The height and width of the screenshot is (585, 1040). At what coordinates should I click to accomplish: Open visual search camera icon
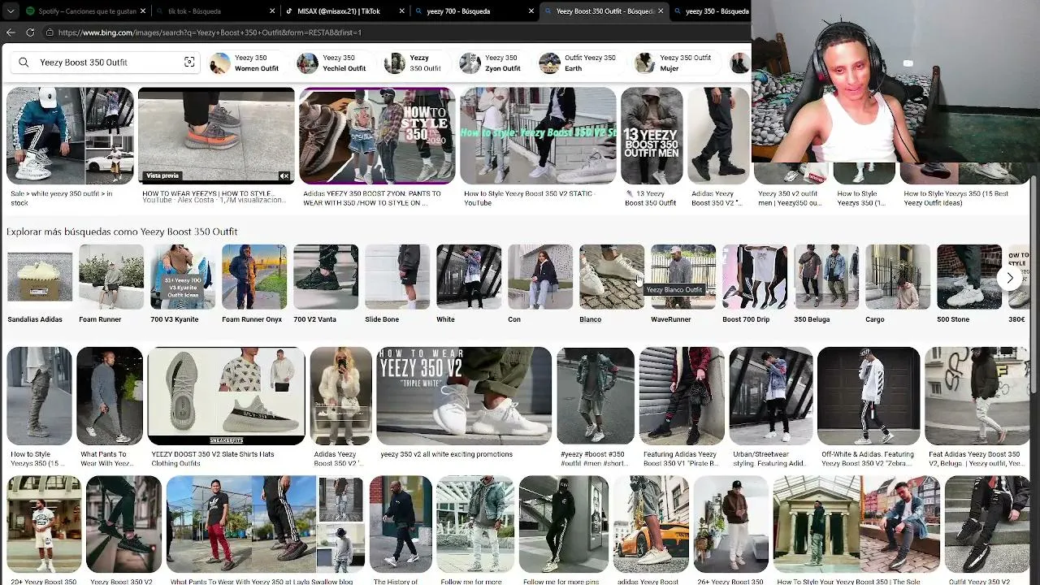pyautogui.click(x=189, y=63)
